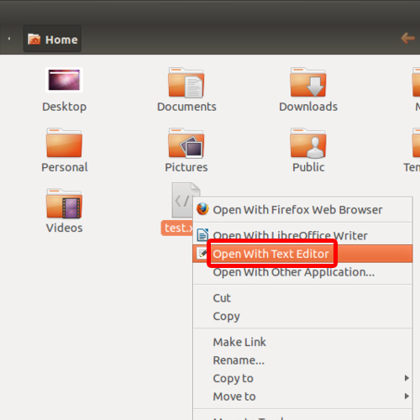This screenshot has height=420, width=420.
Task: Click the Downloads folder label
Action: (x=308, y=107)
